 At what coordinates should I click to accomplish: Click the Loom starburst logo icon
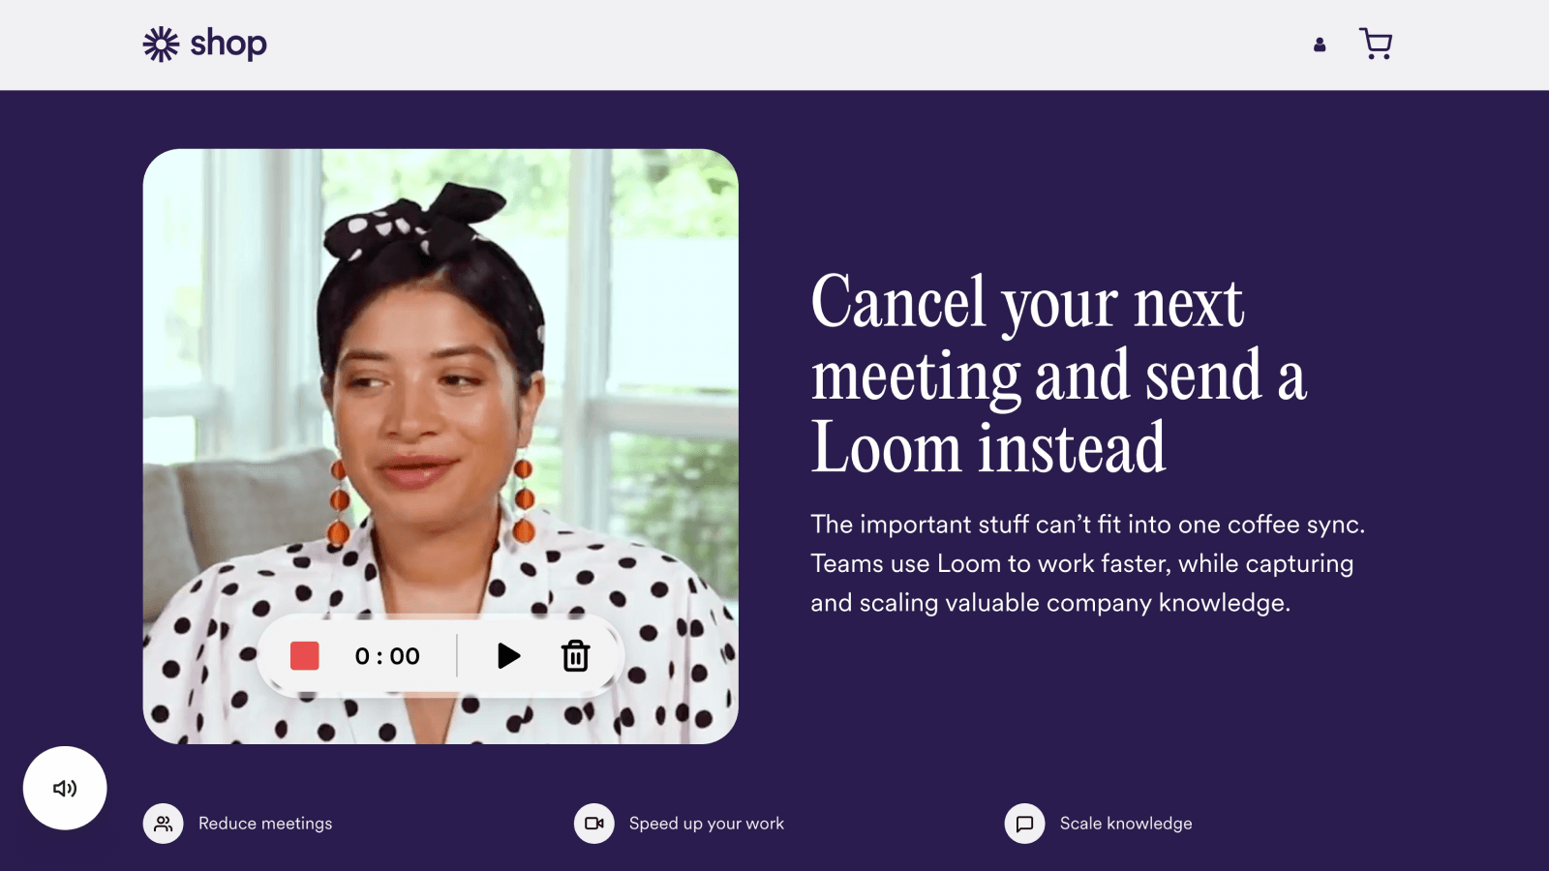click(x=162, y=44)
